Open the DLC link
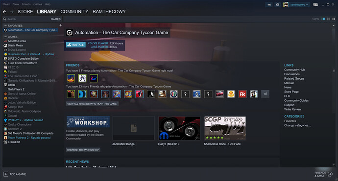The width and height of the screenshot is (338, 181). click(x=287, y=96)
